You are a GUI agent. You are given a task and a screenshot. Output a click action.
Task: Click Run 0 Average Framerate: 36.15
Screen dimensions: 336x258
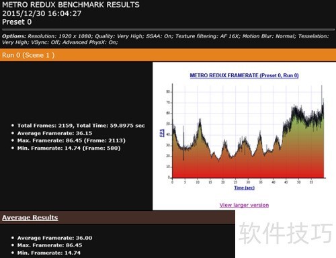(x=54, y=133)
